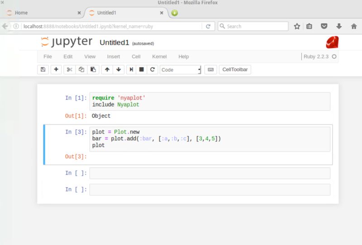
Task: Show bookmarks list icon in Firefox
Action: coord(309,26)
